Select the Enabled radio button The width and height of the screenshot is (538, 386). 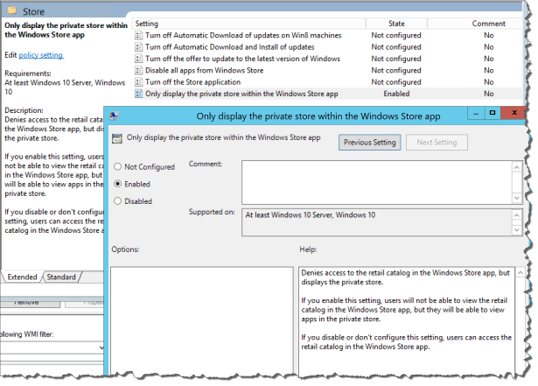tap(119, 185)
